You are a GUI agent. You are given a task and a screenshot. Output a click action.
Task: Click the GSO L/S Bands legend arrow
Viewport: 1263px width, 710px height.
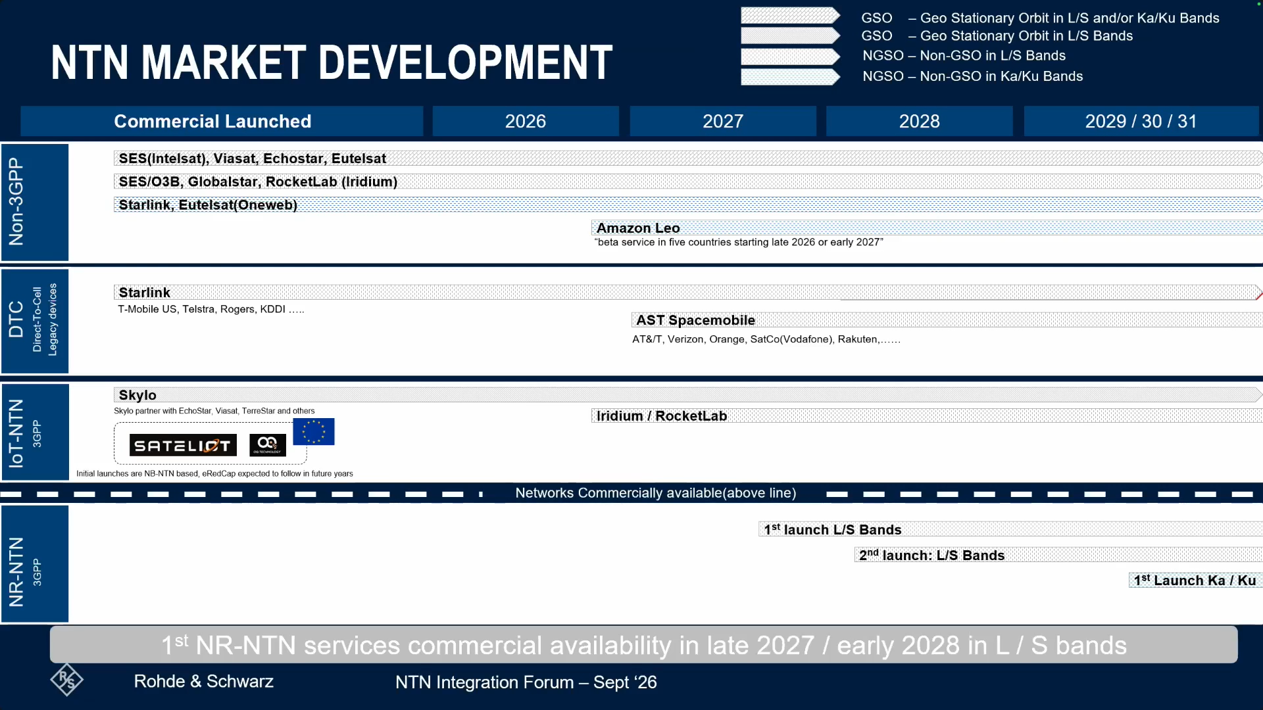(x=790, y=35)
